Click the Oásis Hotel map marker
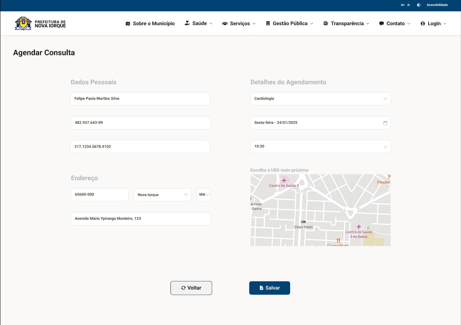 pyautogui.click(x=303, y=222)
